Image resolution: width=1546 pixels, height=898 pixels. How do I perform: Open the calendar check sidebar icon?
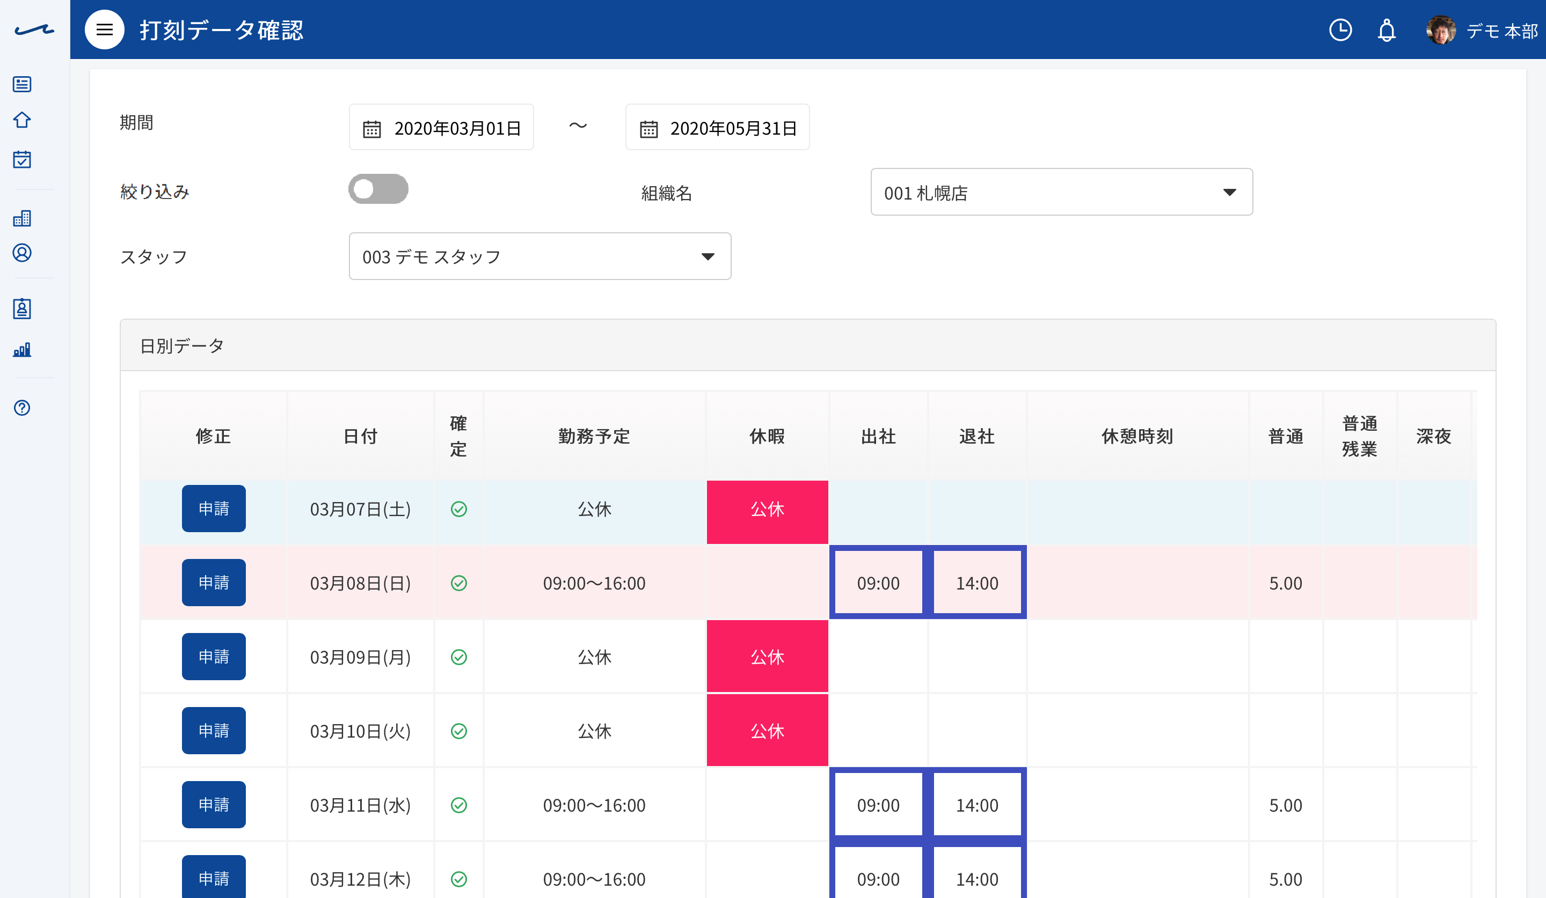[x=22, y=159]
